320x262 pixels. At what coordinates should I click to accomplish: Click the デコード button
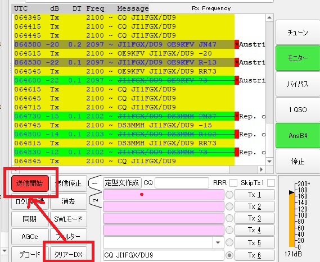pos(30,254)
